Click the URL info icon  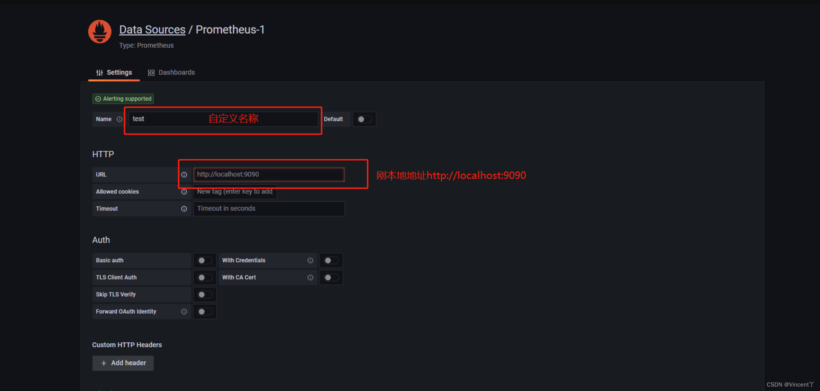click(184, 175)
